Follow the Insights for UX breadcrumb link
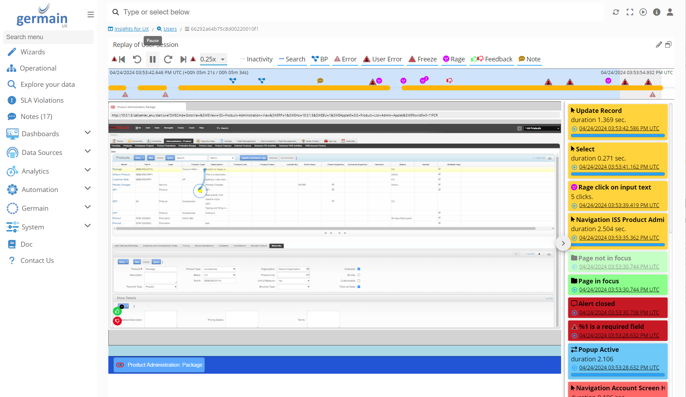The width and height of the screenshot is (686, 397). [131, 29]
